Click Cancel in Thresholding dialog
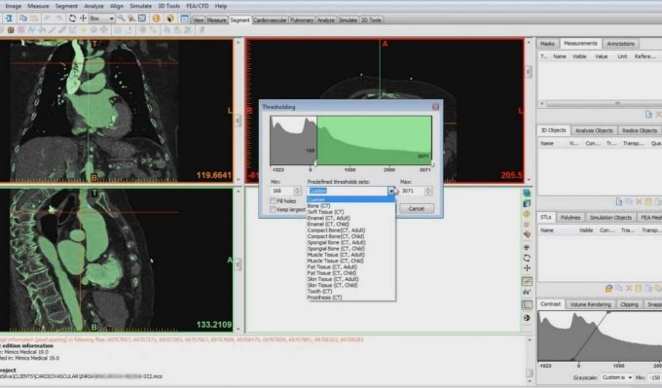 coord(417,208)
